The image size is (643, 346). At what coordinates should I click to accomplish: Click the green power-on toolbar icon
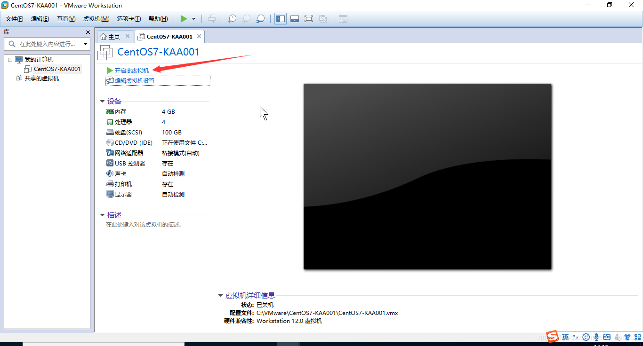[184, 19]
